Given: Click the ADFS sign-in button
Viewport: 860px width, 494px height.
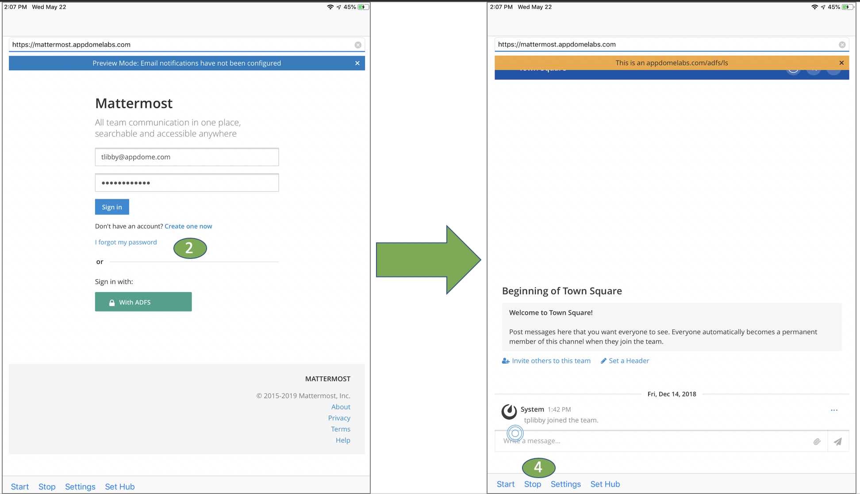Looking at the screenshot, I should pos(143,302).
